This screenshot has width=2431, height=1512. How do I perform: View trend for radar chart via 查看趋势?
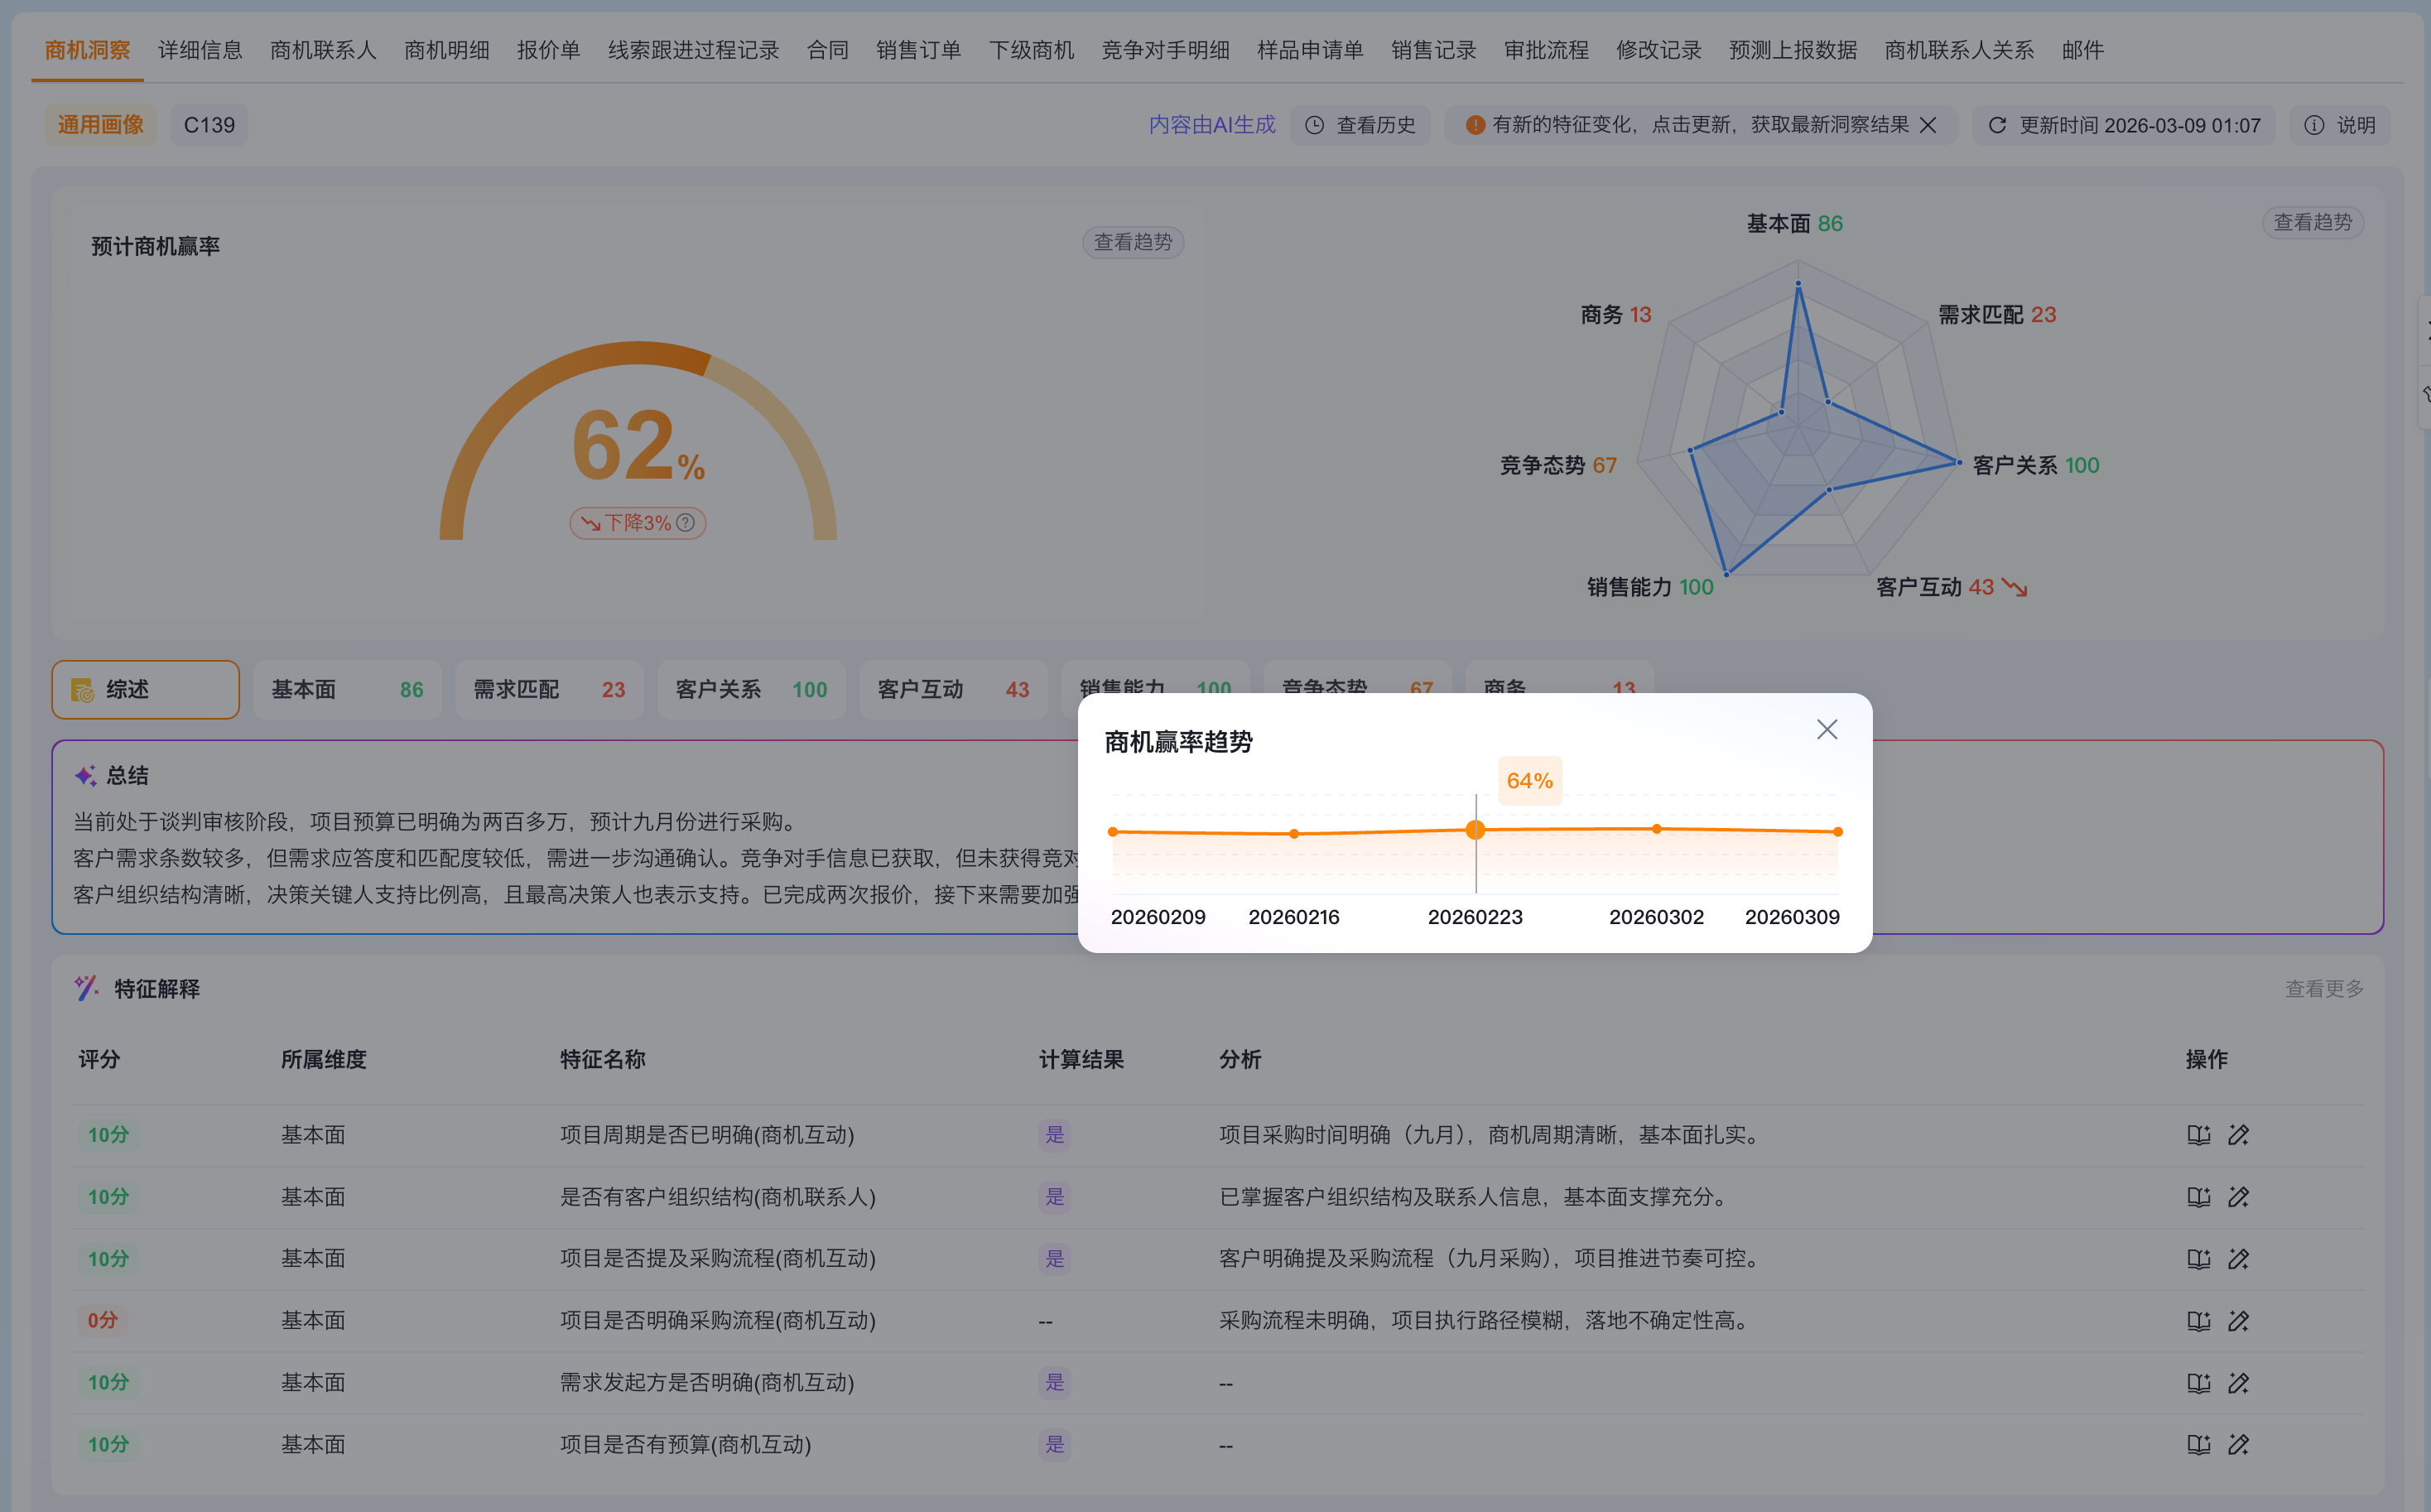tap(2312, 222)
